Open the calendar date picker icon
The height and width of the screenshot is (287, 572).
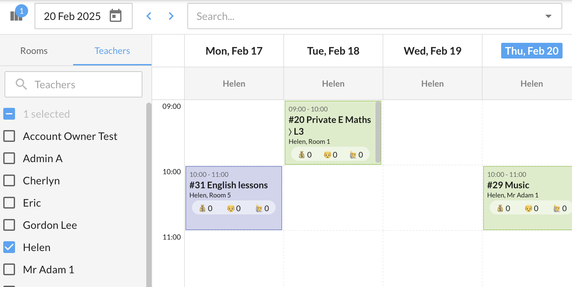tap(116, 16)
